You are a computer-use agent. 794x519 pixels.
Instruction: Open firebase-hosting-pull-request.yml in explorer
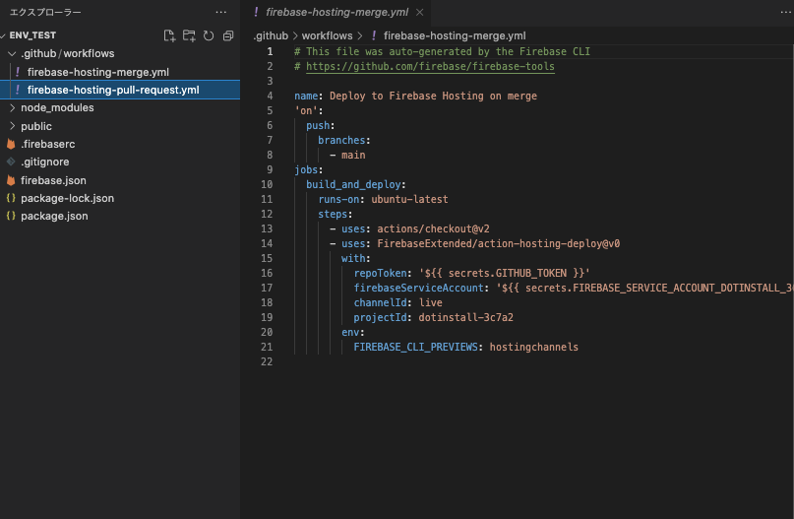(x=113, y=90)
